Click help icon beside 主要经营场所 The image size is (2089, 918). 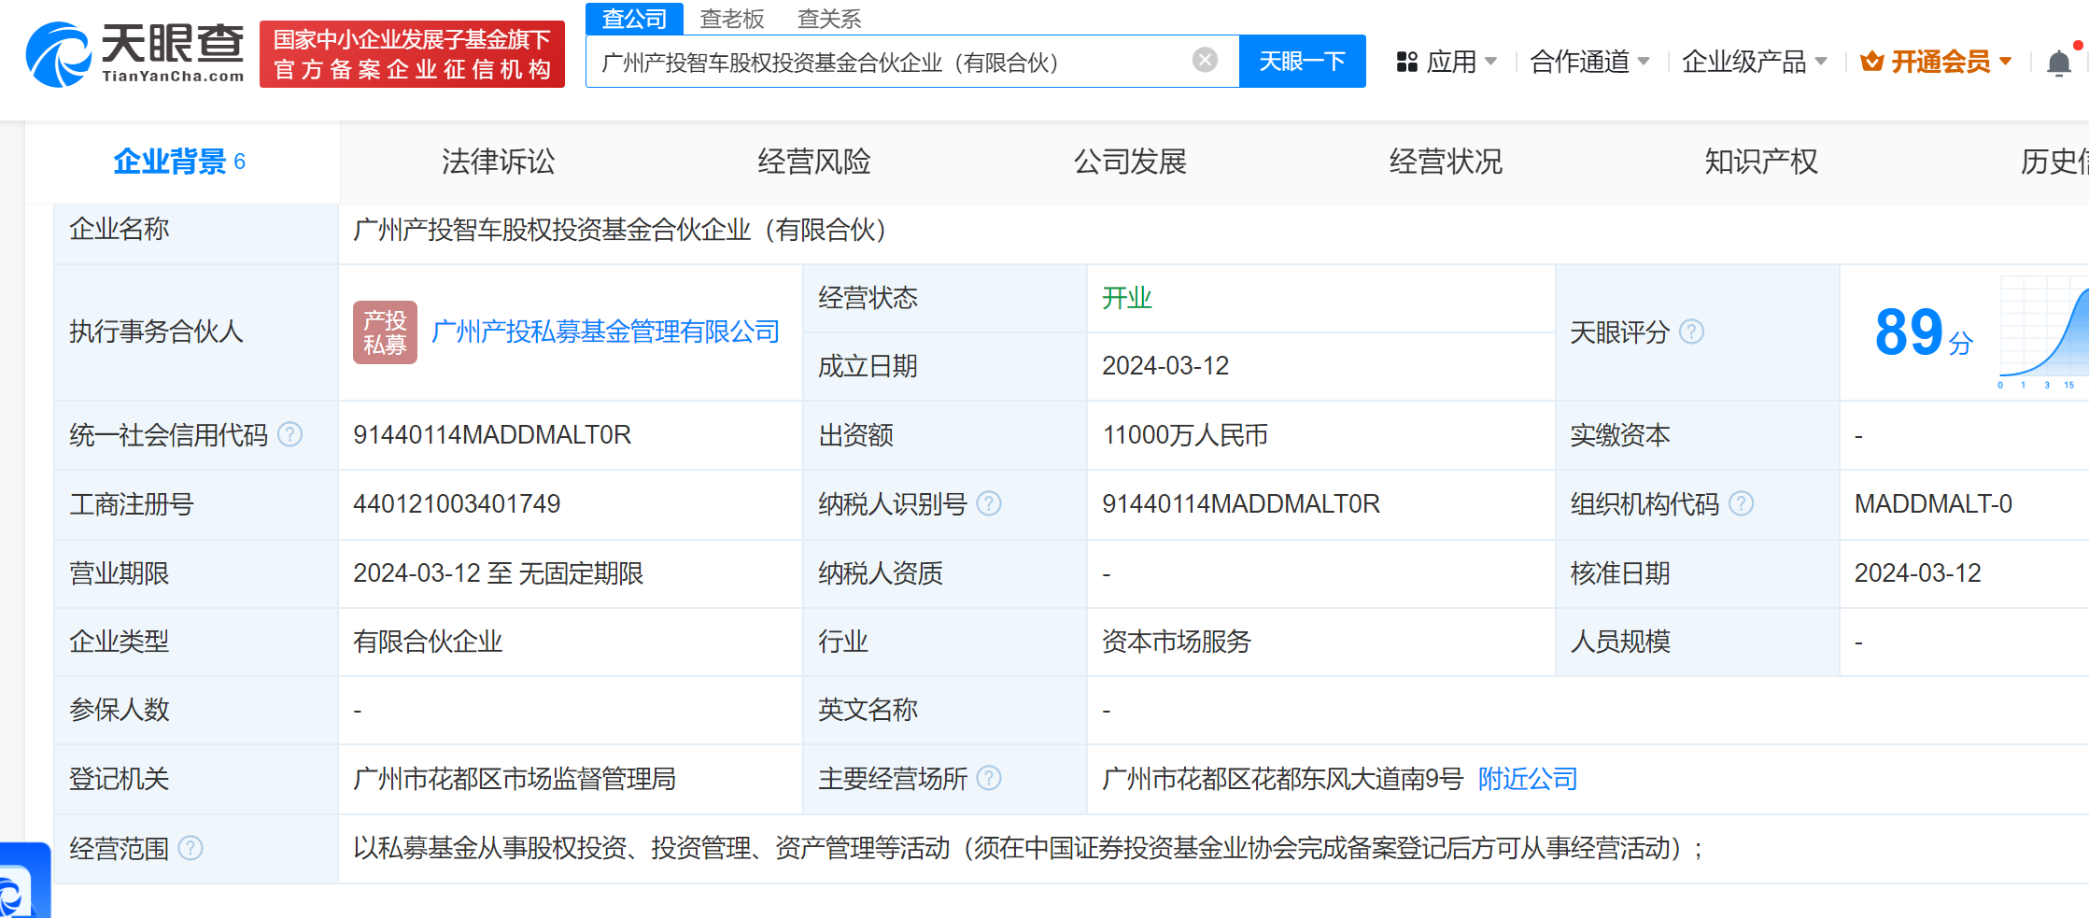click(x=988, y=778)
